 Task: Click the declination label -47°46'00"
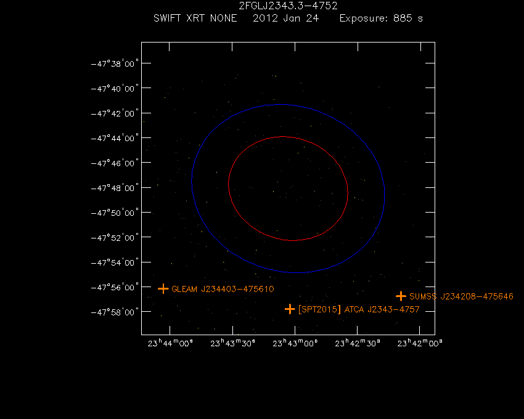[115, 163]
